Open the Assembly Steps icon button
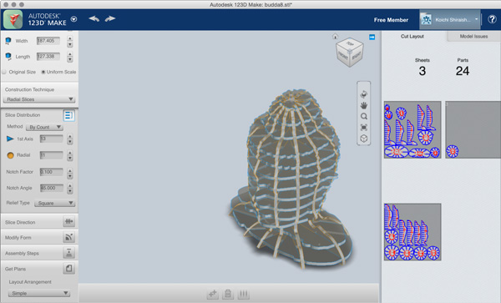501x303 pixels. point(68,253)
